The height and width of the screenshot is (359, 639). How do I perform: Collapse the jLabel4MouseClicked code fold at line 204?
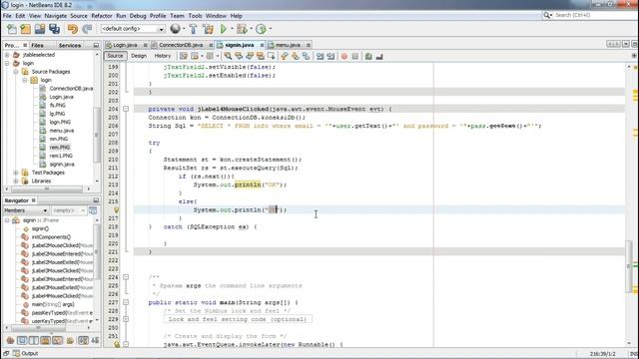click(x=126, y=109)
